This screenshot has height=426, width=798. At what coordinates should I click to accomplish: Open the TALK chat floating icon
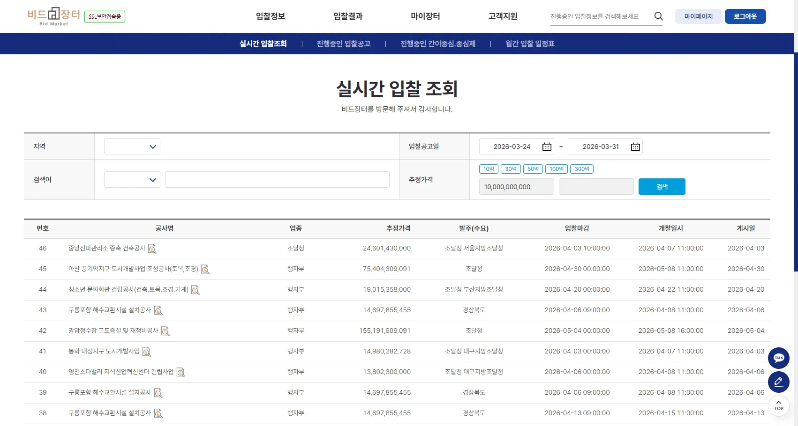[x=779, y=358]
